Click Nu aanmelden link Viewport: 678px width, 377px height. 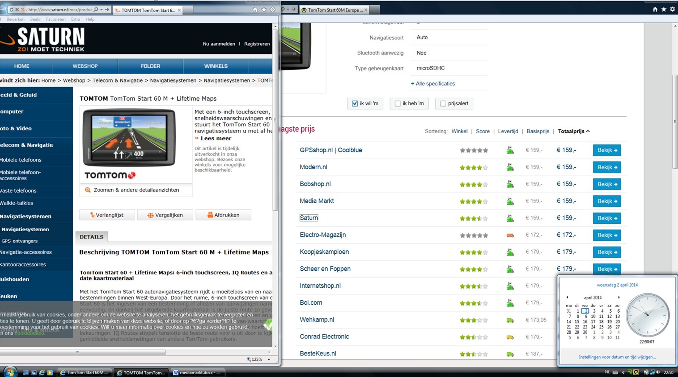coord(219,44)
